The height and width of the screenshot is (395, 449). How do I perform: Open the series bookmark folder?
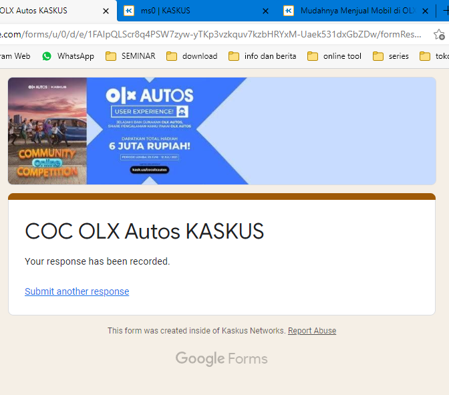click(x=391, y=56)
